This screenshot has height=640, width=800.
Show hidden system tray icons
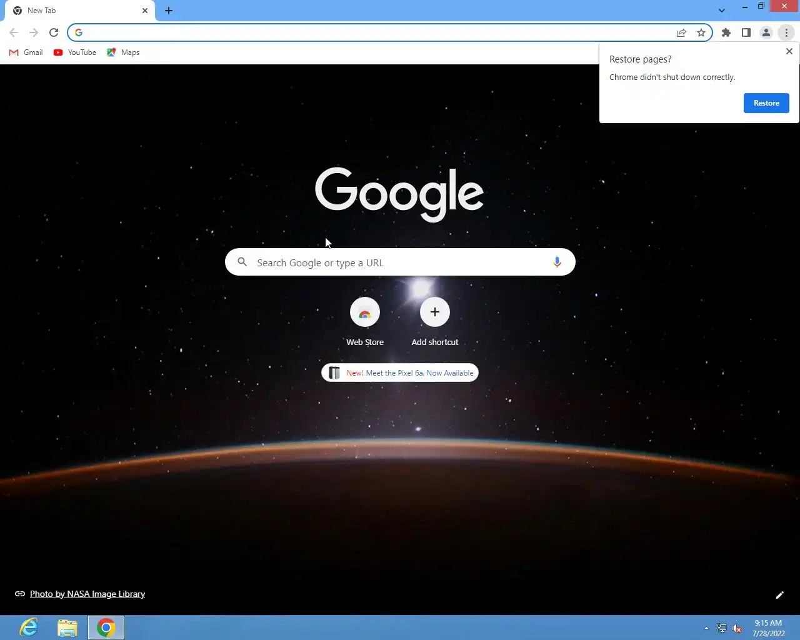706,628
